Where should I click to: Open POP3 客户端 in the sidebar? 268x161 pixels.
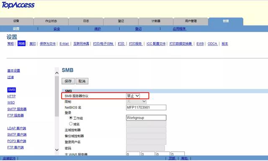[x=17, y=141]
